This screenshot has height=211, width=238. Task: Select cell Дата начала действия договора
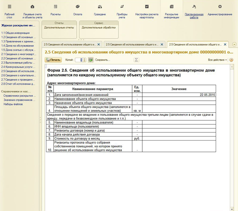[x=93, y=135]
